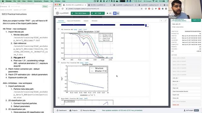
Task: Click the cryoSPARC logo in the header
Action: point(62,13)
